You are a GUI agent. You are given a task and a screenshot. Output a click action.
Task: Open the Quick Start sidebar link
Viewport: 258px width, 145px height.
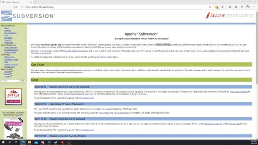(9, 43)
